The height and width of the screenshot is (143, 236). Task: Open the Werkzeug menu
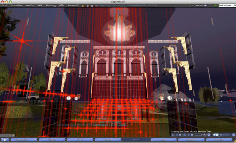tap(51, 5)
